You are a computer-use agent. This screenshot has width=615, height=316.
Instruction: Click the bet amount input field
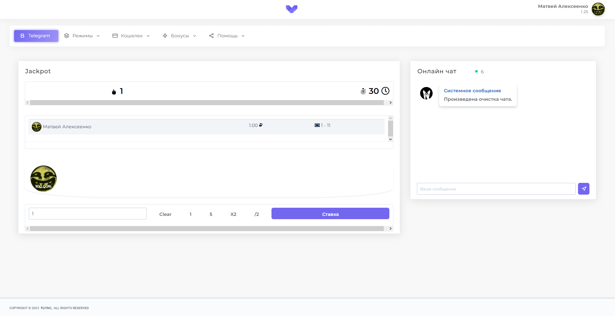coord(88,214)
